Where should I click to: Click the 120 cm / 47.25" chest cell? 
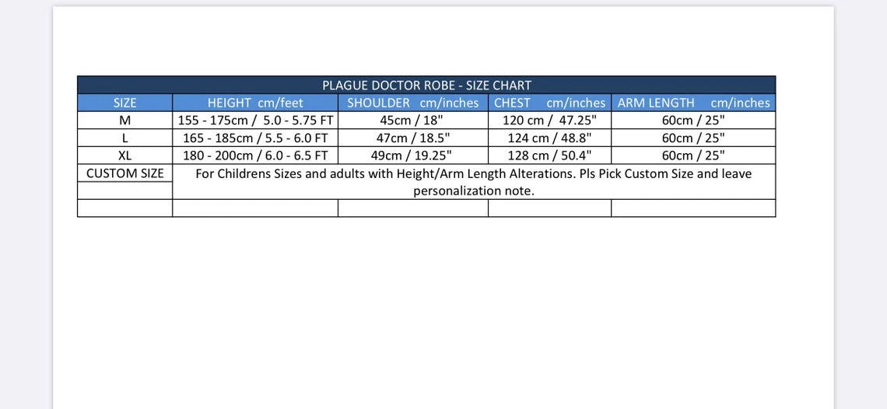pos(549,121)
